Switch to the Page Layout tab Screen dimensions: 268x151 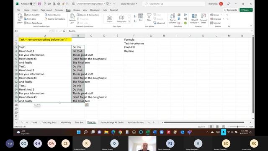click(x=46, y=10)
